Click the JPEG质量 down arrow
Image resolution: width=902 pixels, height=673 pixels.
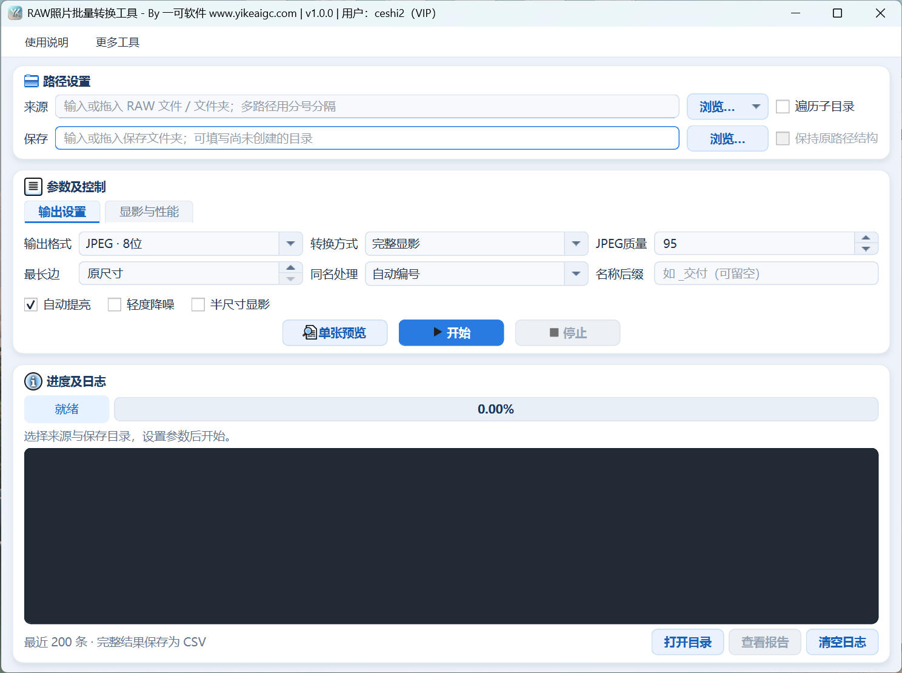click(x=866, y=249)
